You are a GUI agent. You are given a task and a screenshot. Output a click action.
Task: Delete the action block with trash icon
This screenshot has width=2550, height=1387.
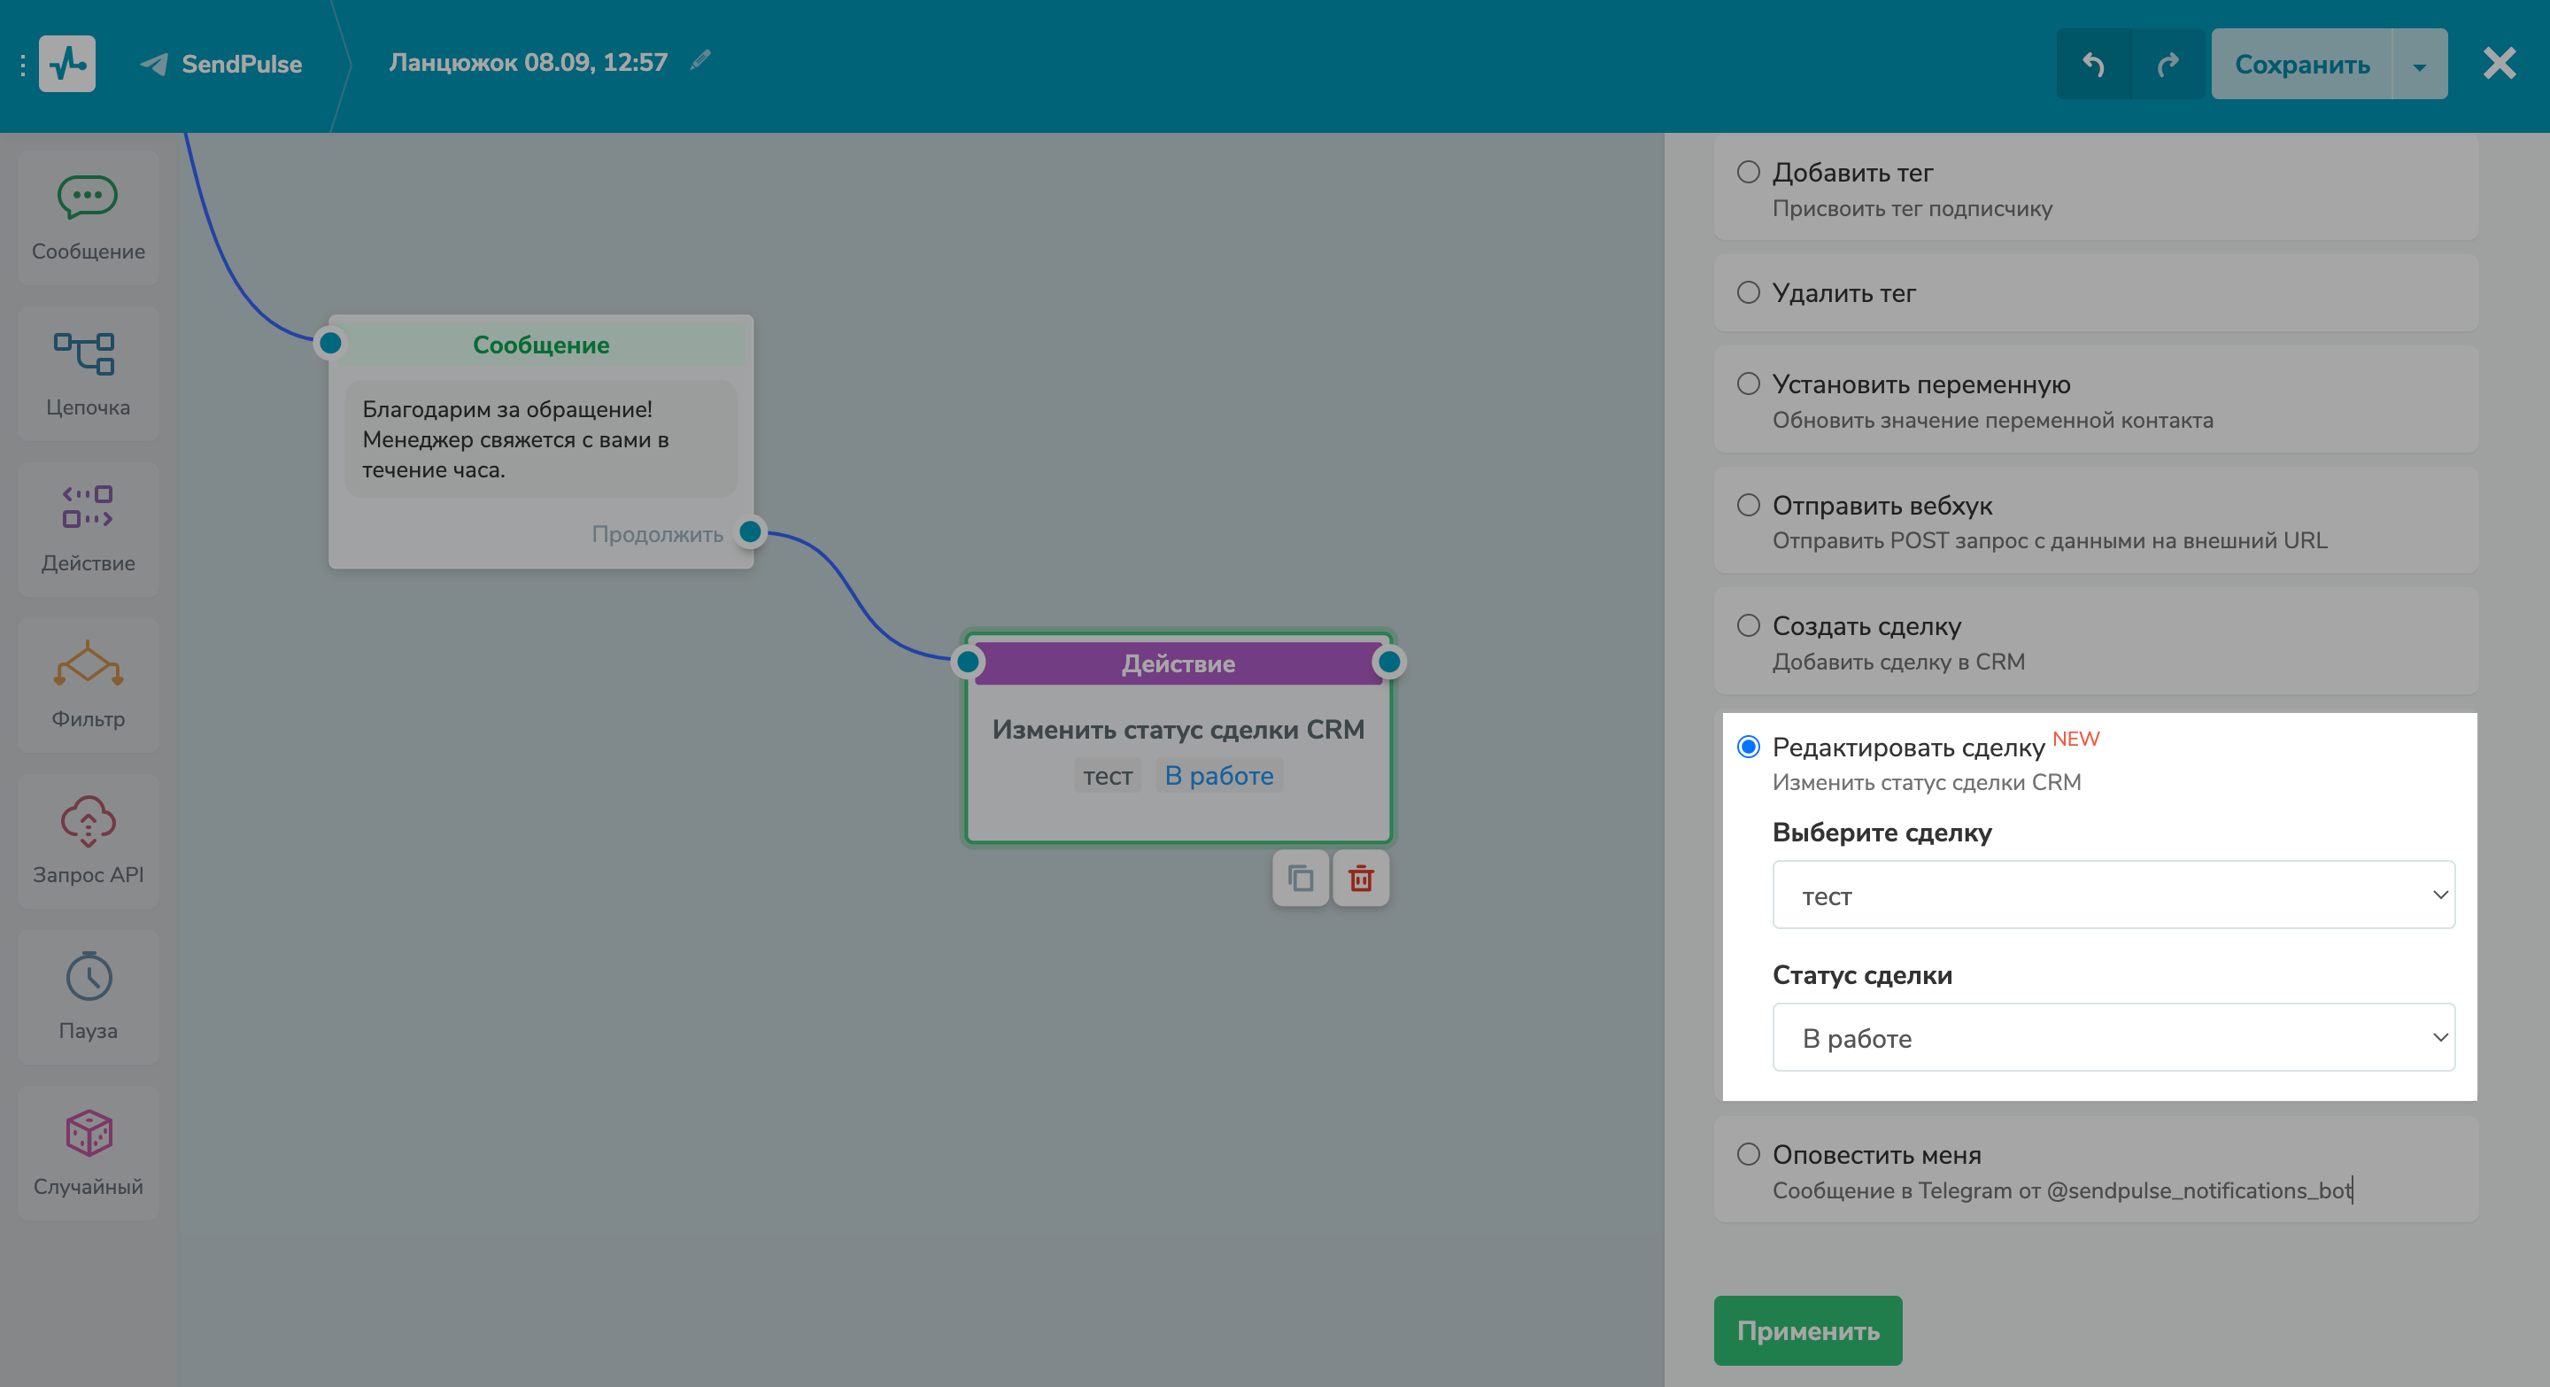(x=1360, y=878)
